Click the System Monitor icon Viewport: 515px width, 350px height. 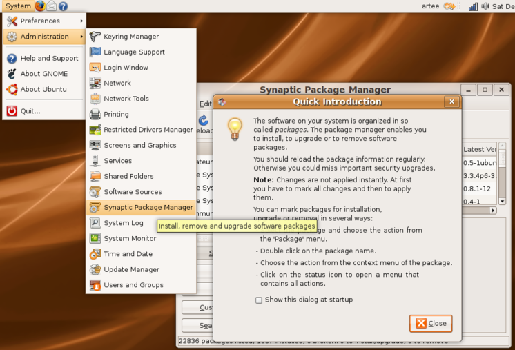(95, 238)
